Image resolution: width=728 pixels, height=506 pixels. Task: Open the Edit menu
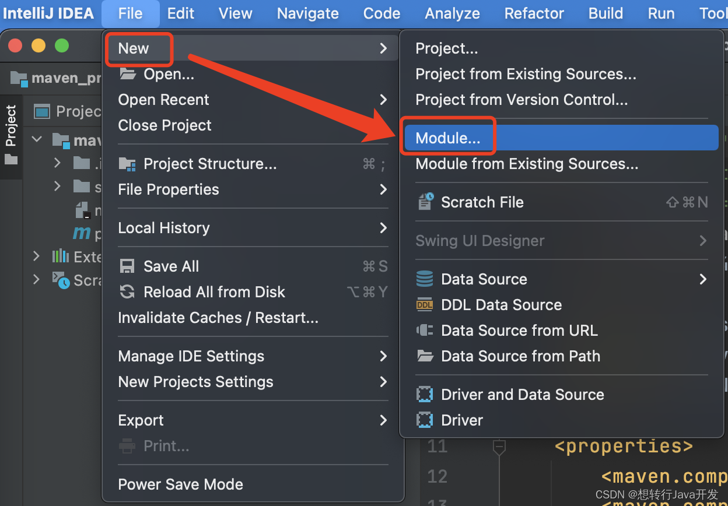(x=181, y=13)
